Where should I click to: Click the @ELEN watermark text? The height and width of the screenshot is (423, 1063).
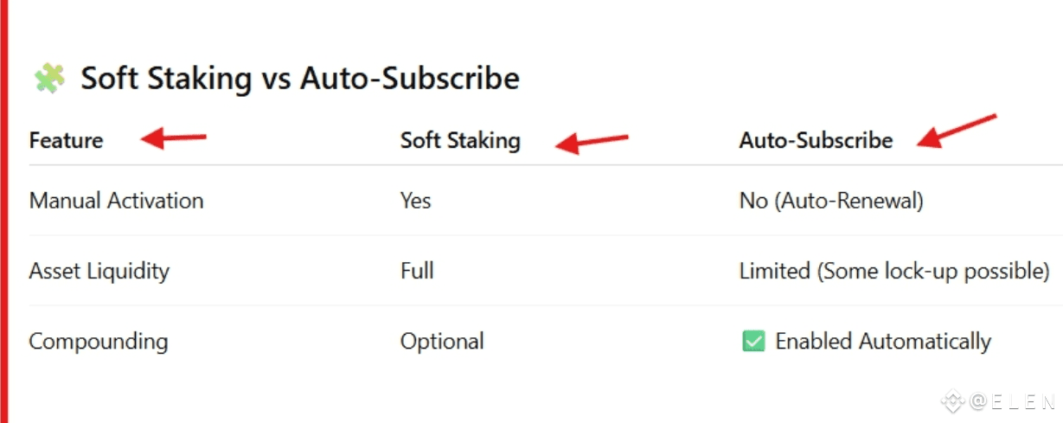[1012, 401]
